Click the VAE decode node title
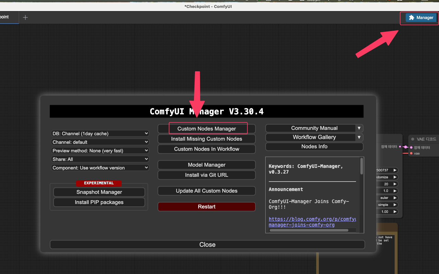 click(427, 139)
